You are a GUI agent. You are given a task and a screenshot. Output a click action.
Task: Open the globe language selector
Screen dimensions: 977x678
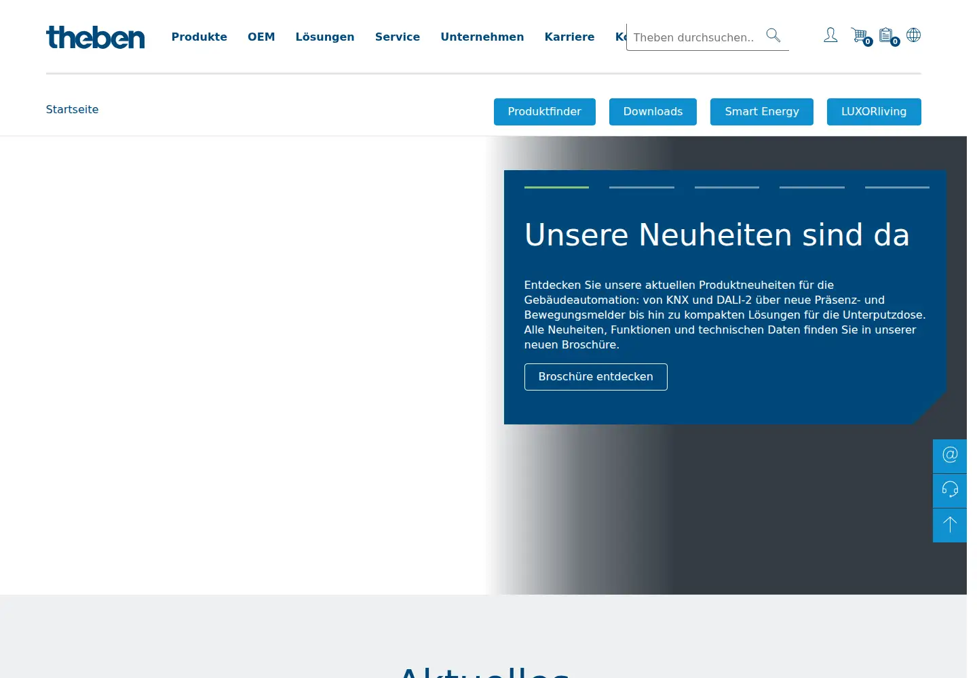tap(914, 35)
